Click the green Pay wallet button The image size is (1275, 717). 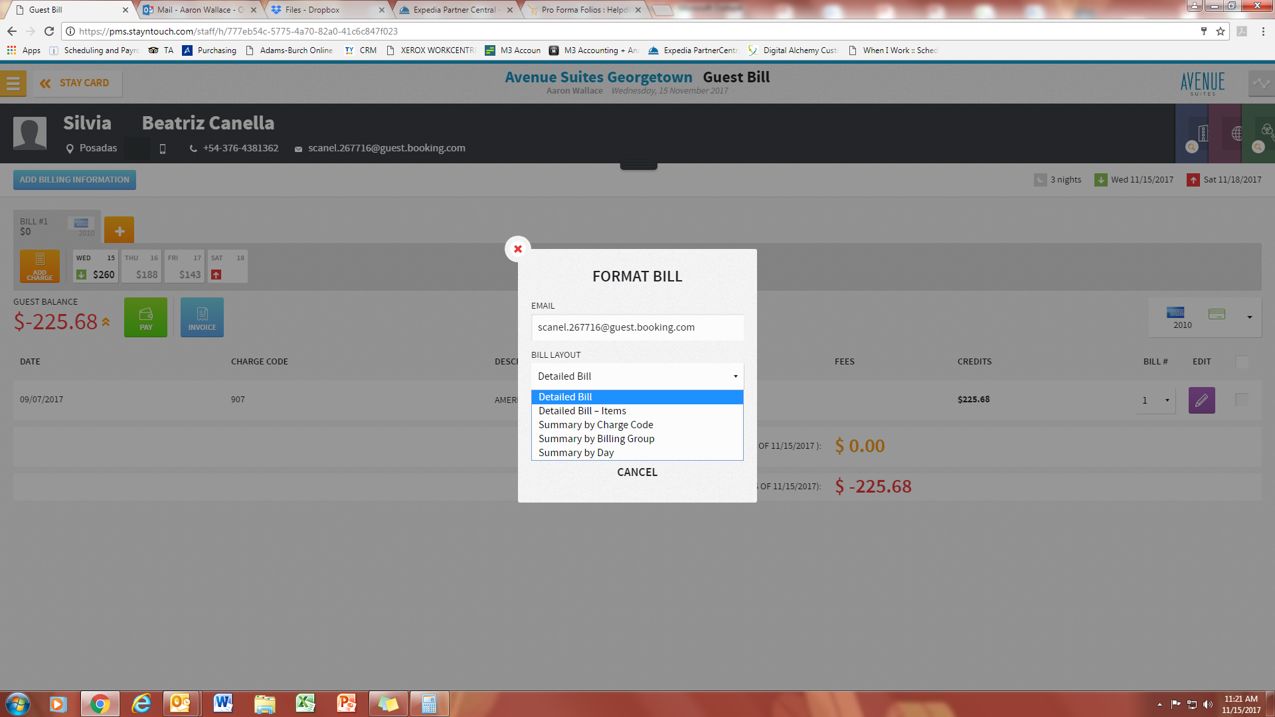tap(145, 317)
